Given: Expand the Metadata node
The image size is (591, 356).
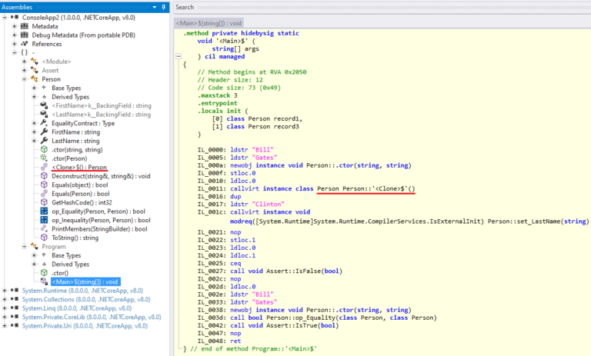Looking at the screenshot, I should click(x=15, y=26).
